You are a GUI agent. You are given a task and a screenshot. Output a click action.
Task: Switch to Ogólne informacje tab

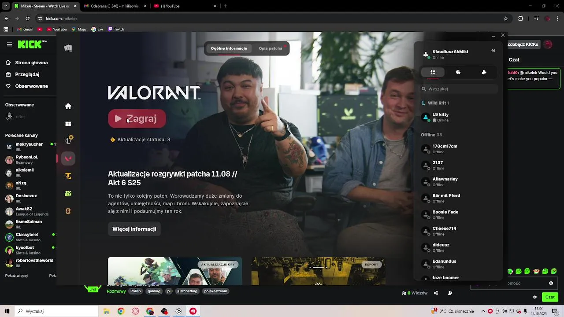(229, 48)
